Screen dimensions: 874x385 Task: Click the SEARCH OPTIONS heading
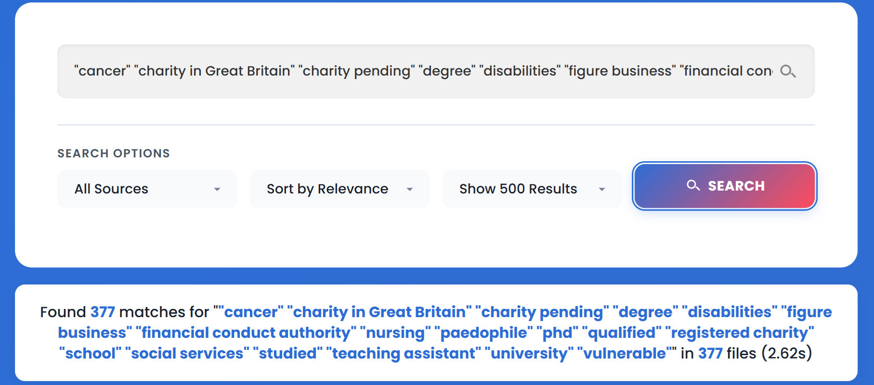tap(114, 154)
